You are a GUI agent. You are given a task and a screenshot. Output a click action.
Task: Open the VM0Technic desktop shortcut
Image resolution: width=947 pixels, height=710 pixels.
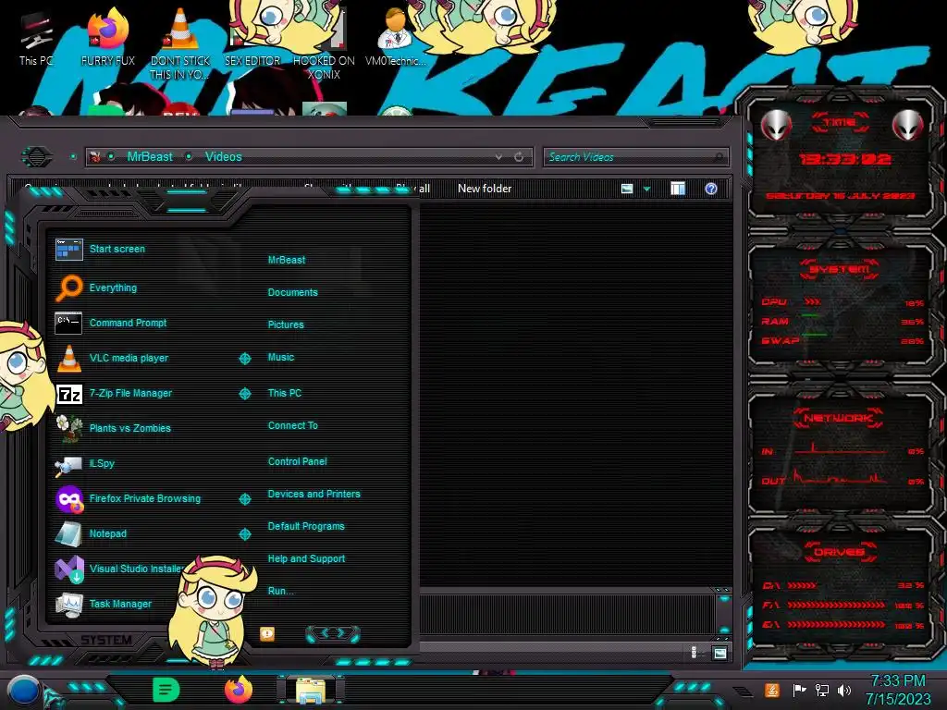tap(395, 37)
